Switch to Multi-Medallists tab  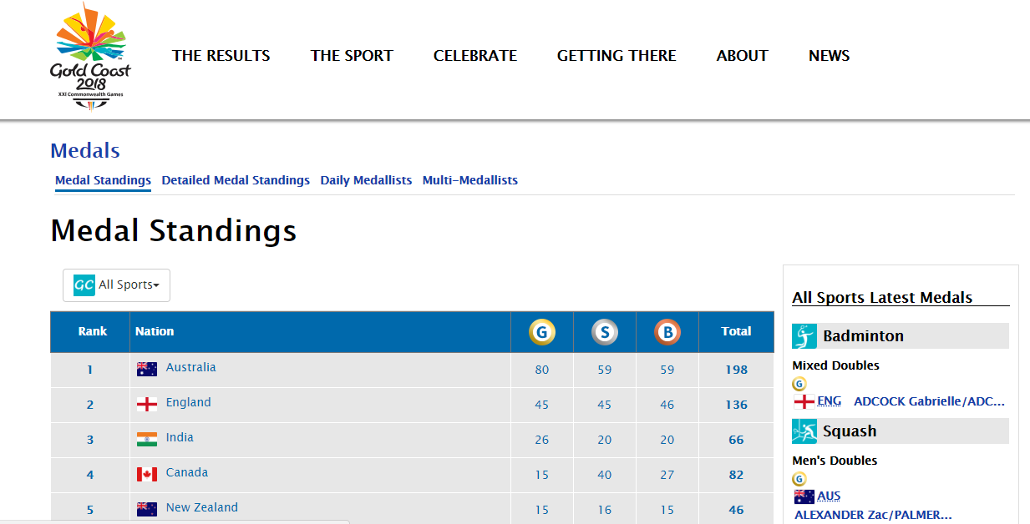tap(470, 180)
